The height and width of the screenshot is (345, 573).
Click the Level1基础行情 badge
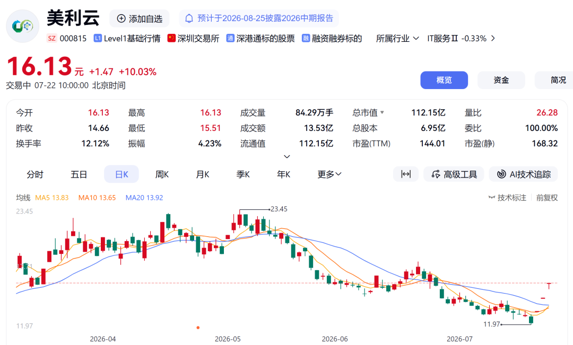click(x=127, y=38)
